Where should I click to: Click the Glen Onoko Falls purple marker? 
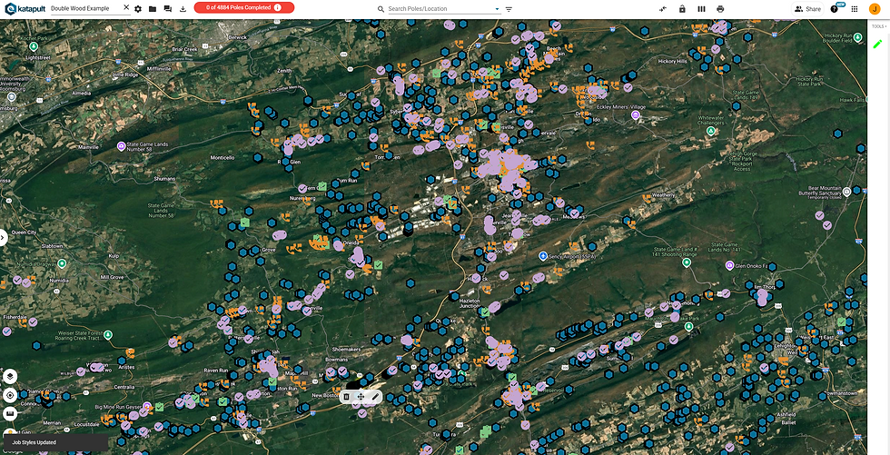tap(729, 265)
